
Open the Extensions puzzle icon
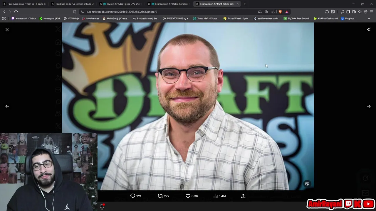click(327, 12)
